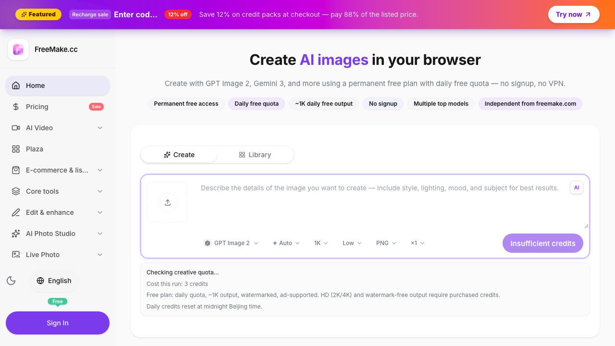The width and height of the screenshot is (615, 346).
Task: Click the Multiple top models tag
Action: coord(441,103)
